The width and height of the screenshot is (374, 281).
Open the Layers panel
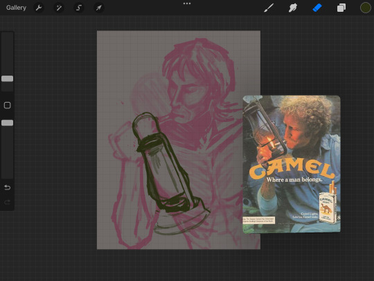pos(341,8)
